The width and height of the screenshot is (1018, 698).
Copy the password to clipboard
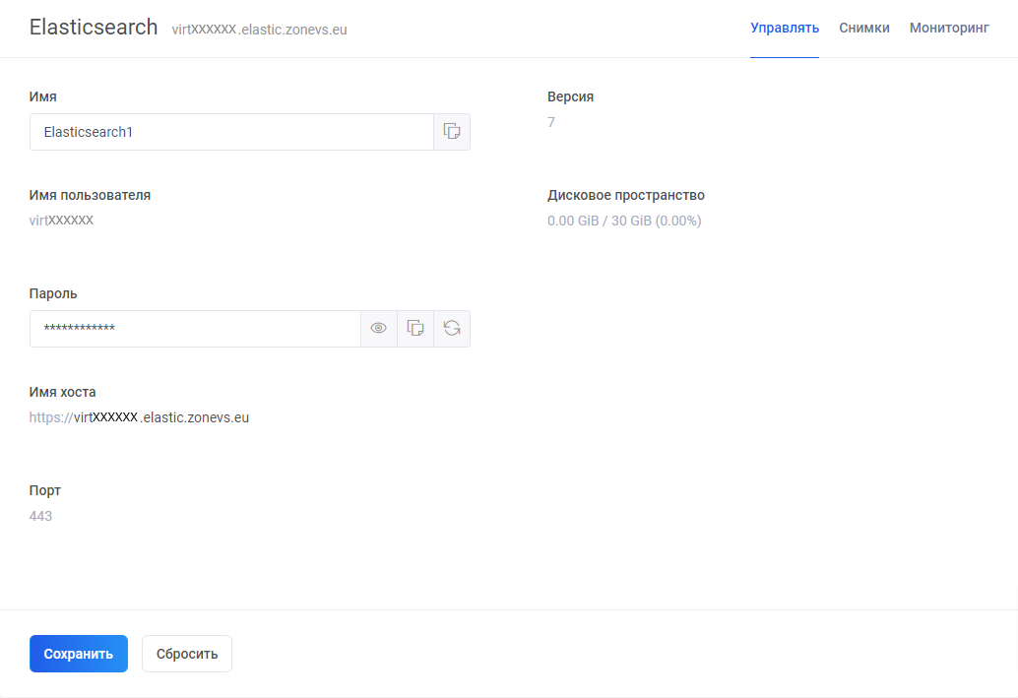coord(415,329)
